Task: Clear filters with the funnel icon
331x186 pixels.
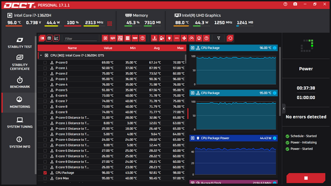Action: point(218,38)
